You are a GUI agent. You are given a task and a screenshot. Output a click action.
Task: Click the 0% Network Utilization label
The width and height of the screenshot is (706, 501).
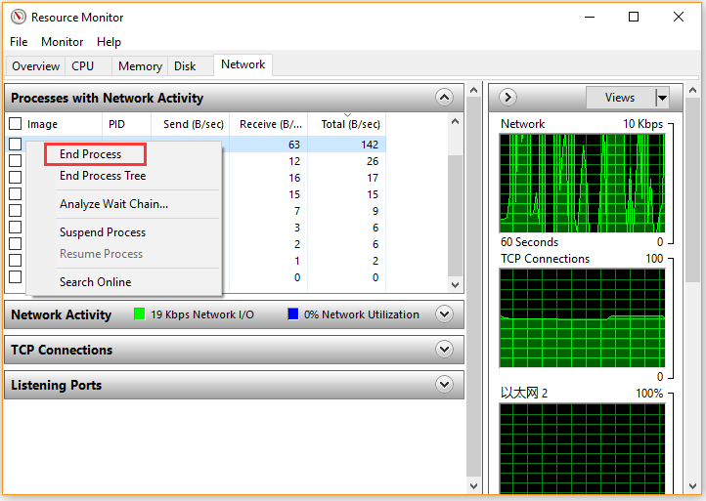point(362,314)
